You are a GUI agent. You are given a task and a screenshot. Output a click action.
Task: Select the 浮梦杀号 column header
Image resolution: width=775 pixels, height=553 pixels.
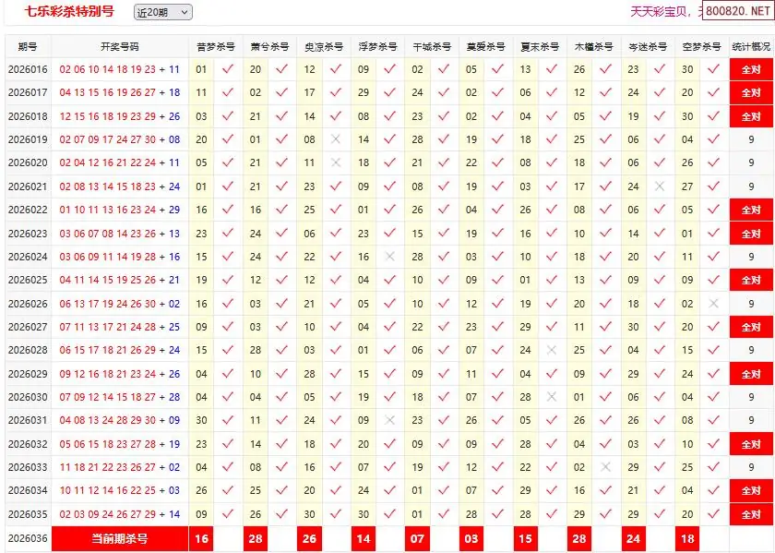click(x=377, y=46)
